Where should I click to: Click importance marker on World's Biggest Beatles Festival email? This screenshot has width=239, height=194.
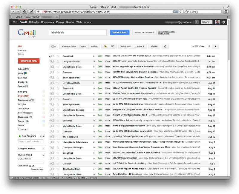click(x=94, y=126)
